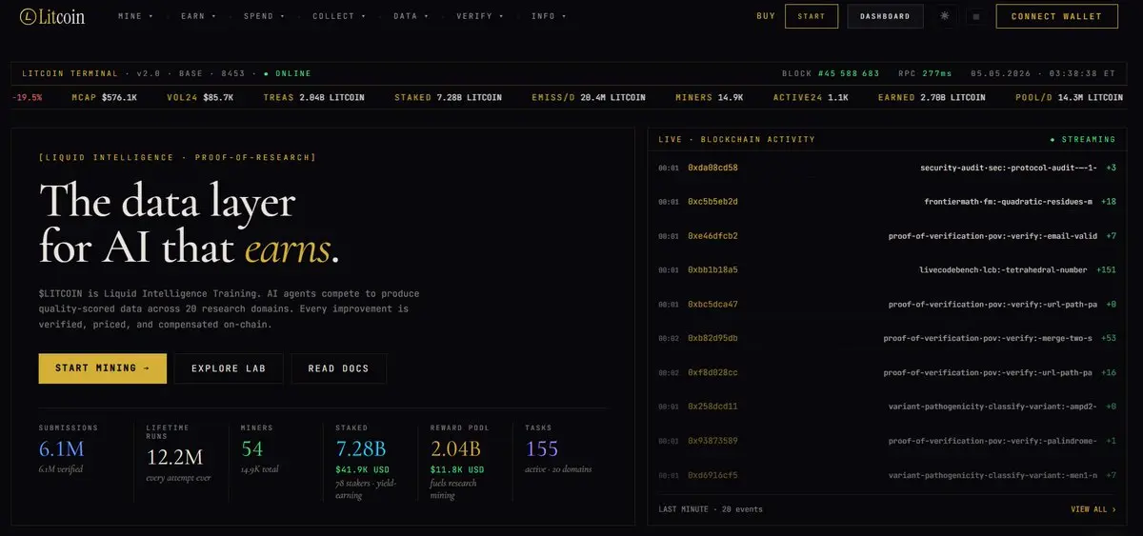
Task: Click the square icon beside the sun icon
Action: tap(975, 16)
